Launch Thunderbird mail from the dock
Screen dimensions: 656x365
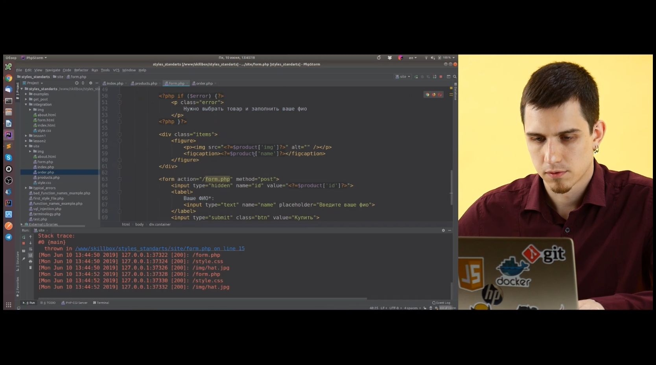click(8, 90)
